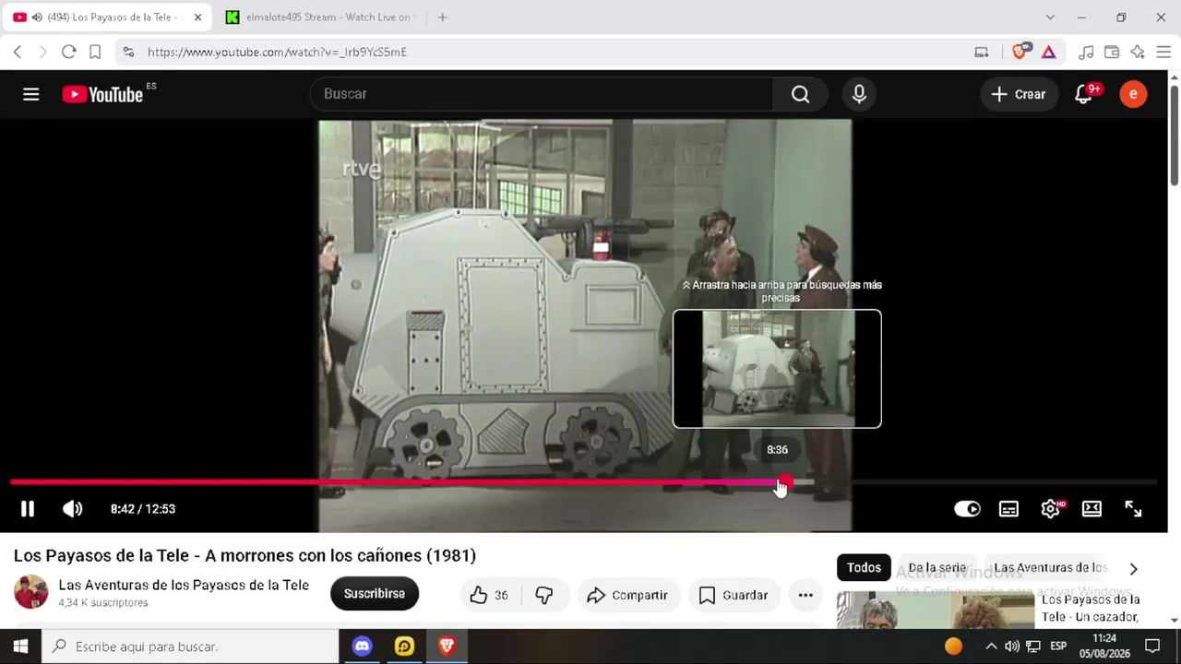1181x664 pixels.
Task: Enter full screen video mode
Action: (1133, 509)
